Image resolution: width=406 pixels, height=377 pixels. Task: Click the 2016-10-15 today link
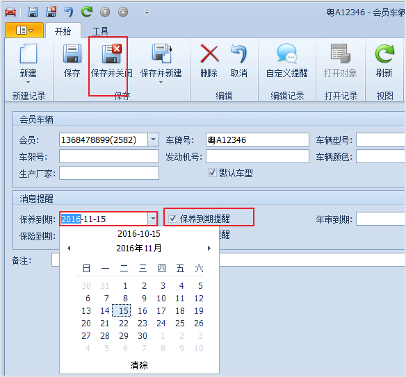pos(139,234)
